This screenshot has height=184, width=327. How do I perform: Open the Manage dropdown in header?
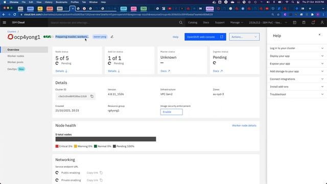point(237,22)
